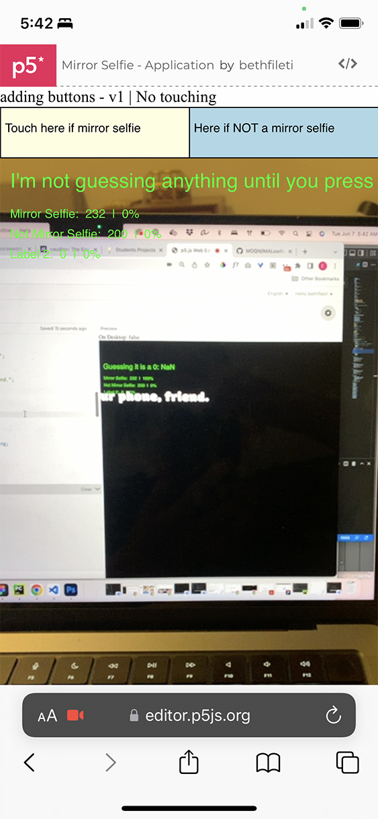Open the Safari share sheet
Screen dimensions: 378x819
coord(189,761)
